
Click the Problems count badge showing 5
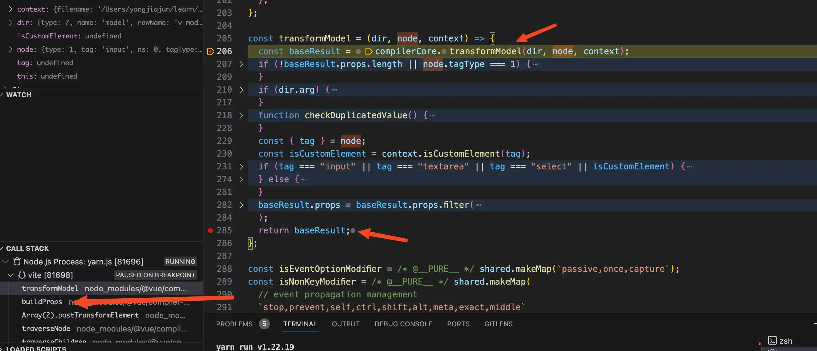264,324
